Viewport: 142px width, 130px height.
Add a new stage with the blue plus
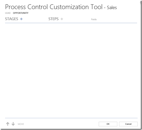point(21,19)
